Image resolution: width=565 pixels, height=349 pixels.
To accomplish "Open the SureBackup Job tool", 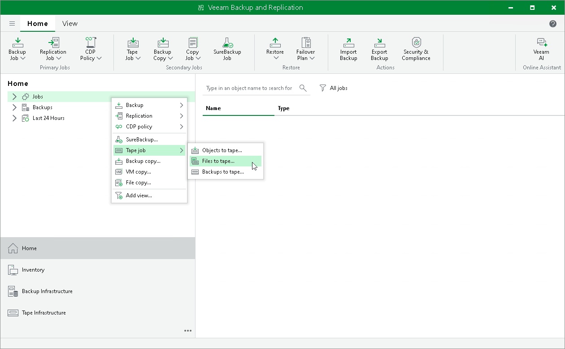I will point(227,49).
